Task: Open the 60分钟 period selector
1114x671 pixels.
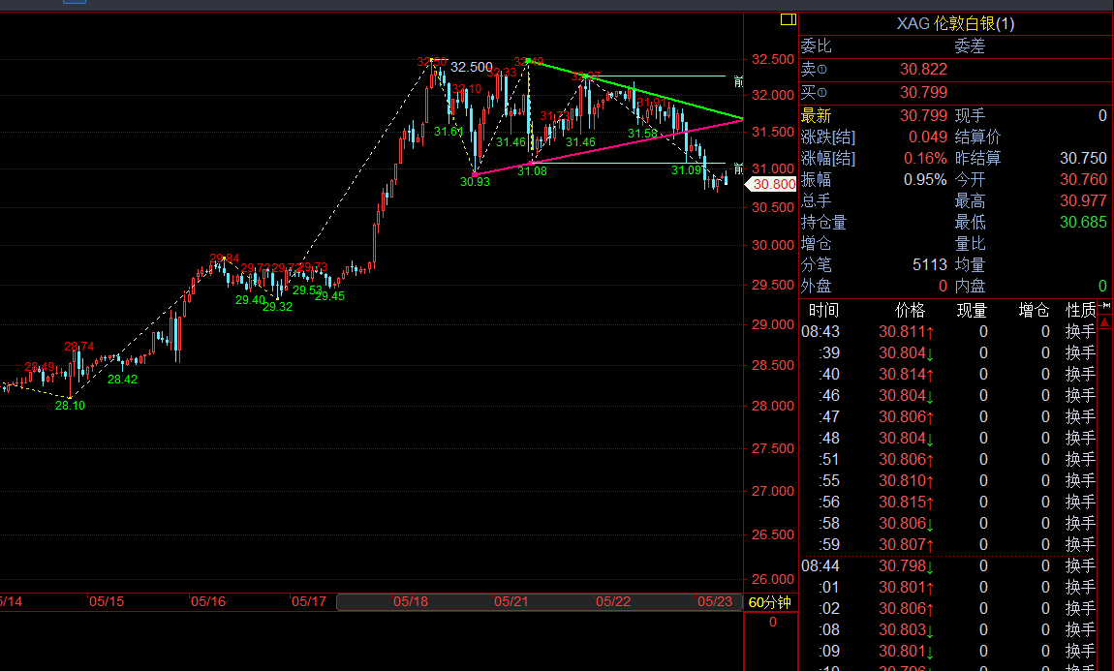Action: (x=769, y=602)
